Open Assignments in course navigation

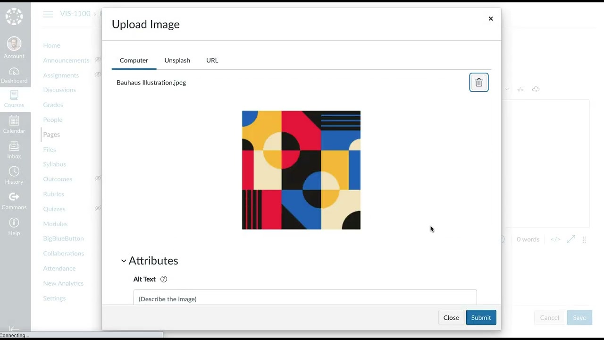61,75
